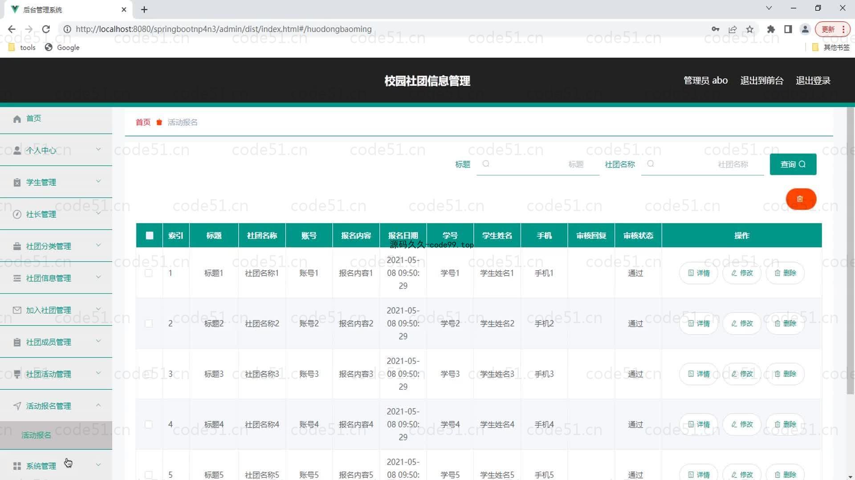The height and width of the screenshot is (480, 855).
Task: Open 详情 for row 标题1
Action: pyautogui.click(x=699, y=273)
